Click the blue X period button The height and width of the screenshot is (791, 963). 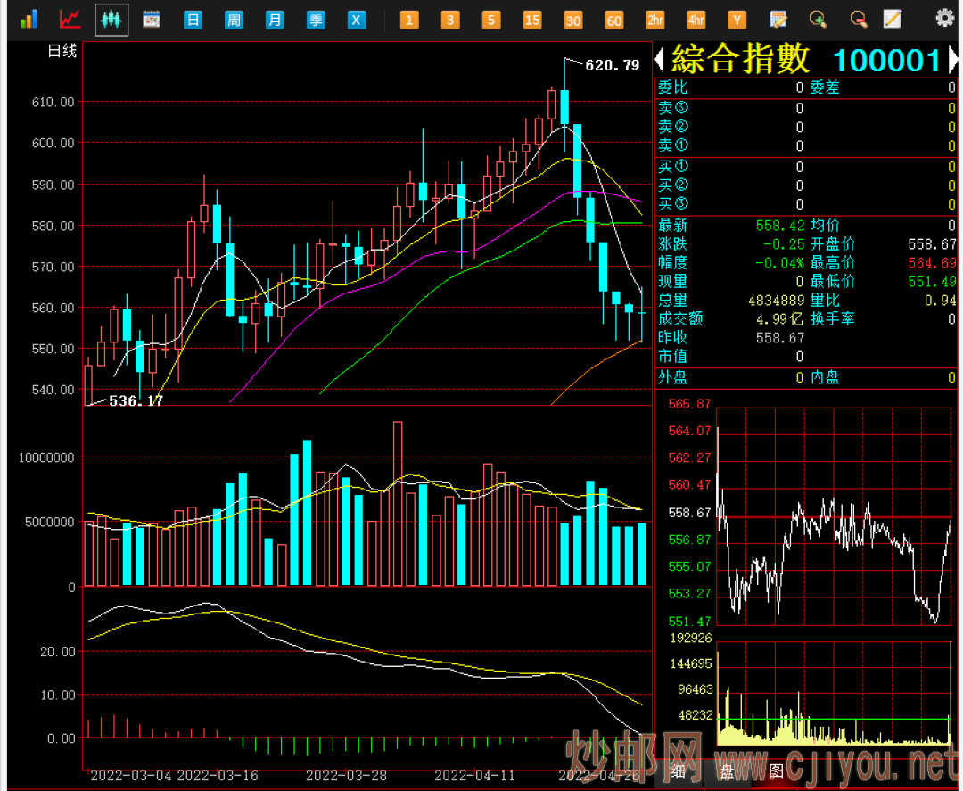click(357, 20)
